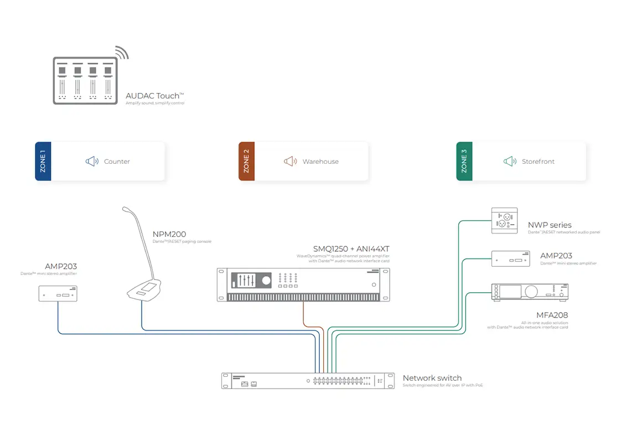The image size is (622, 425).
Task: Select the blue Zone 1 tab
Action: [x=43, y=161]
